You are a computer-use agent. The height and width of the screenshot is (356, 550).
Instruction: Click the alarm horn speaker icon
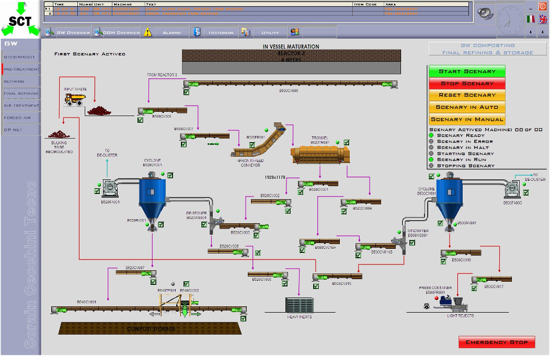[486, 13]
